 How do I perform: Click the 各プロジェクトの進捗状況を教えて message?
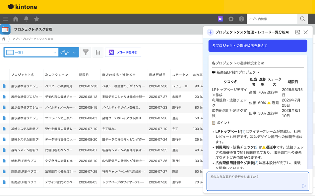click(x=258, y=46)
